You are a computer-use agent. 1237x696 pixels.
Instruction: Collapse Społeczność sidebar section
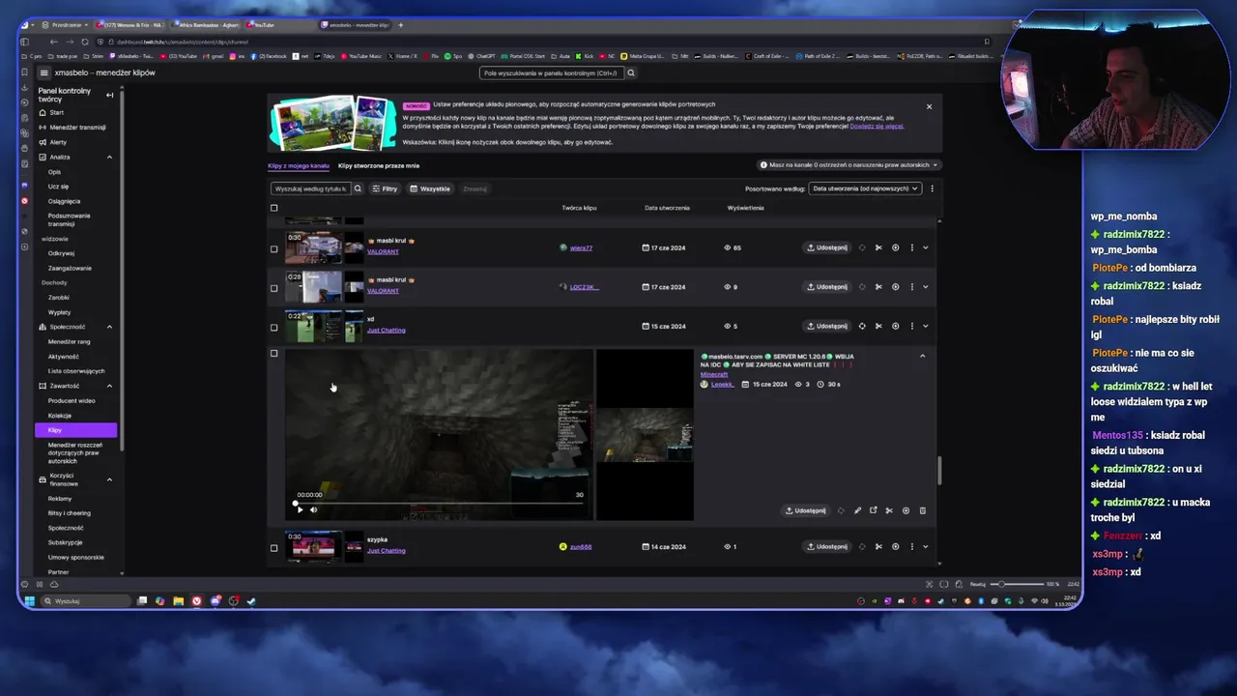[109, 327]
